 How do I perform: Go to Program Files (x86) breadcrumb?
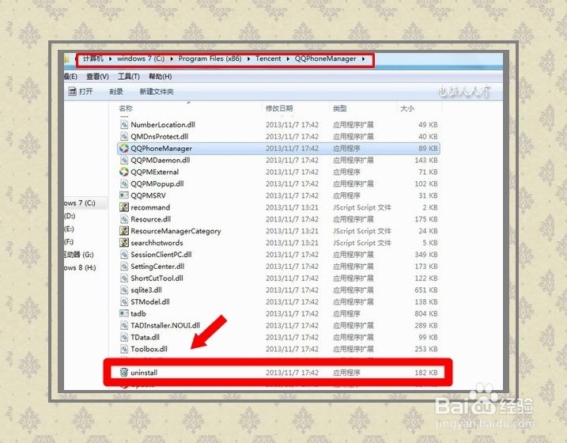coord(210,59)
